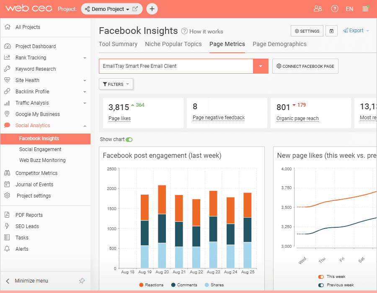Toggle the Previous week legend series
The height and width of the screenshot is (293, 377).
pos(321,285)
